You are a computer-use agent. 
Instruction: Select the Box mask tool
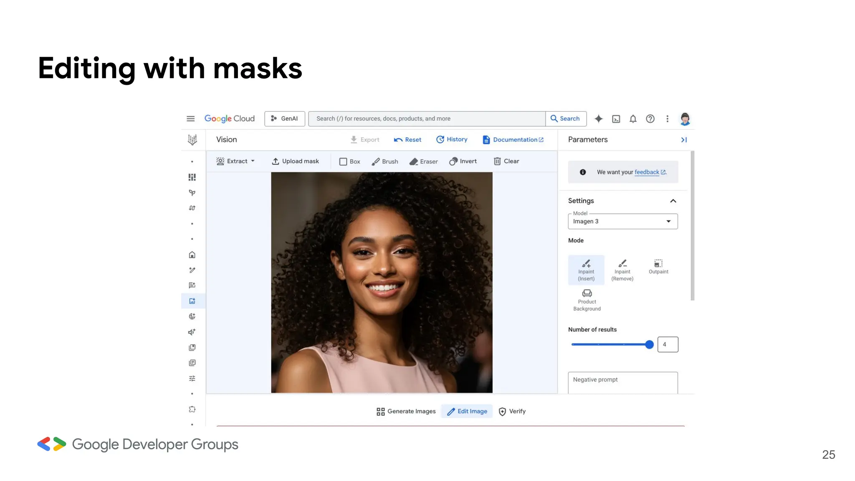pyautogui.click(x=349, y=162)
